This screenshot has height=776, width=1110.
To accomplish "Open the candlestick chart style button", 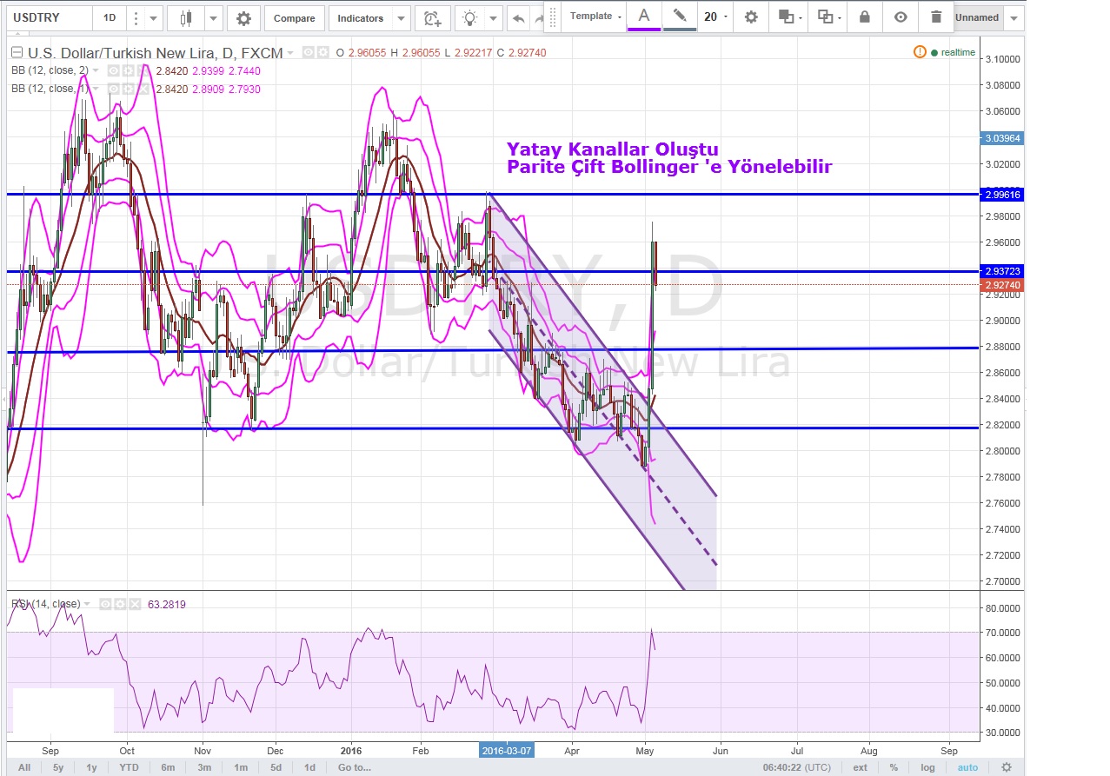I will click(184, 18).
